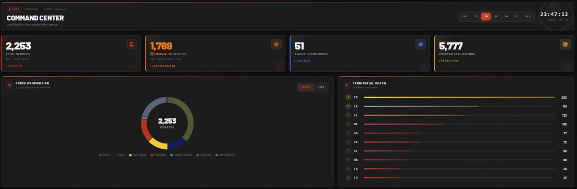Select the 24H time range
This screenshot has height=189, width=577.
pyautogui.click(x=464, y=16)
